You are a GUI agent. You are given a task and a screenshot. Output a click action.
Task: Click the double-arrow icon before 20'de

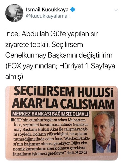coord(77,153)
